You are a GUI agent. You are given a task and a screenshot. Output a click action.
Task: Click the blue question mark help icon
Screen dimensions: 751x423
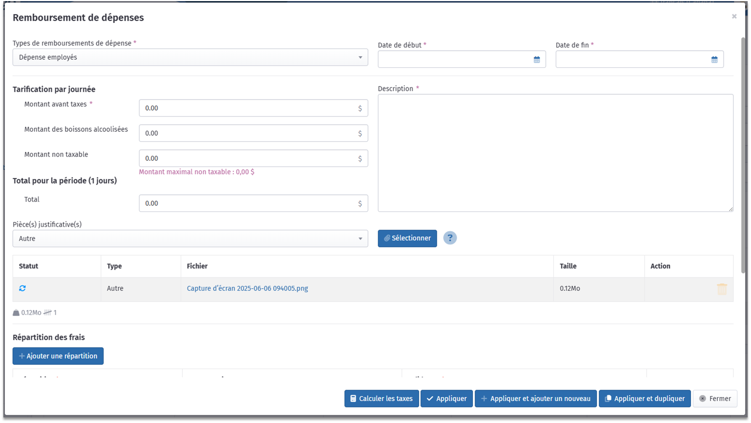tap(450, 238)
